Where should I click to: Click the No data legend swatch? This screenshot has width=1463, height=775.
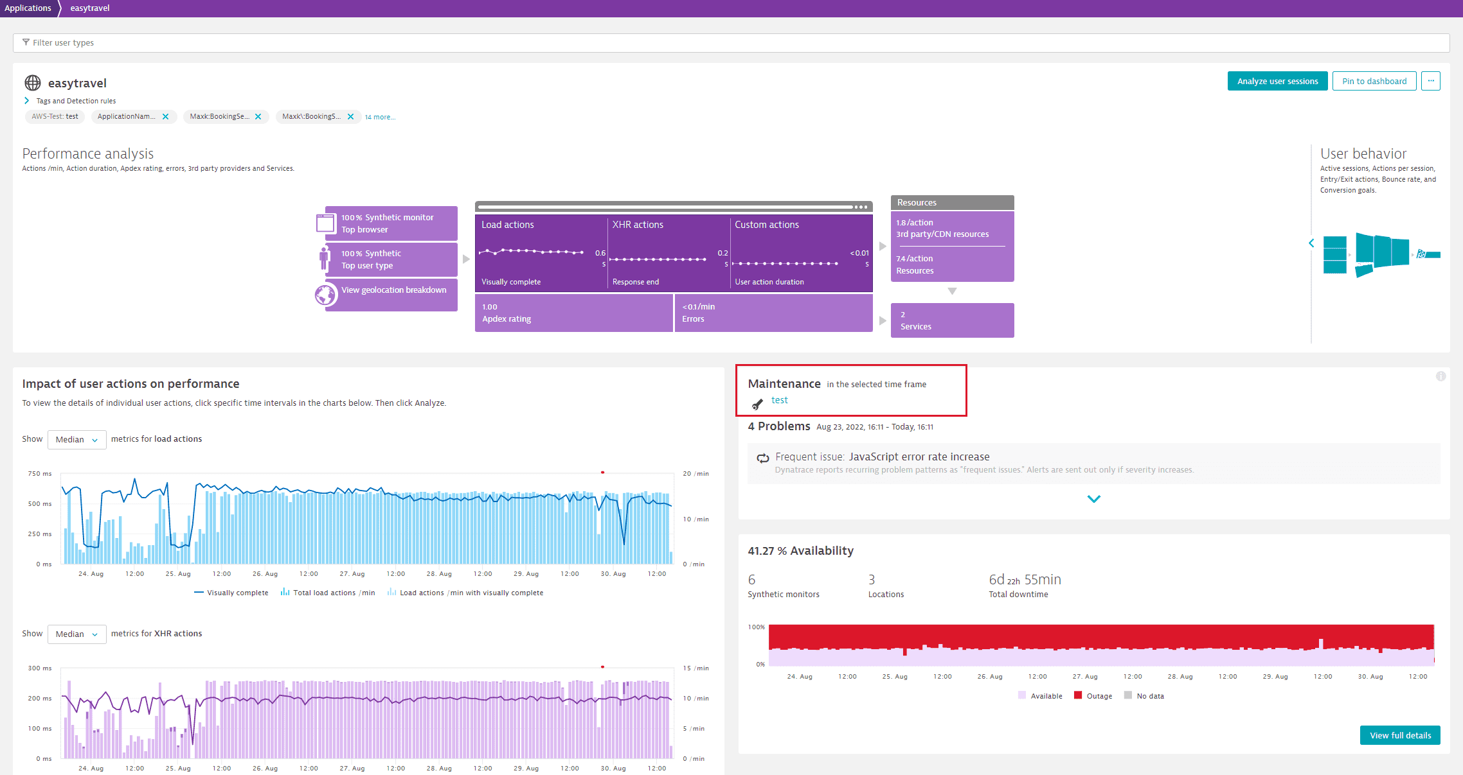click(1128, 695)
